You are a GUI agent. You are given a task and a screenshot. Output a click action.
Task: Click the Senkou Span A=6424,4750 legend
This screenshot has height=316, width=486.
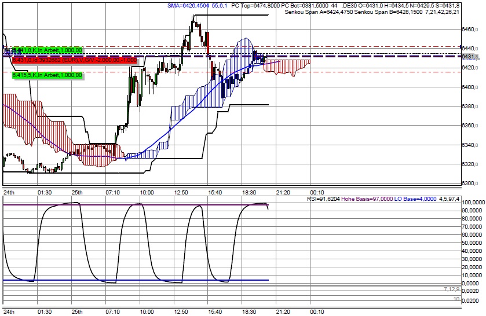click(319, 12)
